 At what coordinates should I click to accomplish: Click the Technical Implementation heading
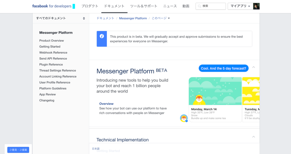pyautogui.click(x=122, y=140)
